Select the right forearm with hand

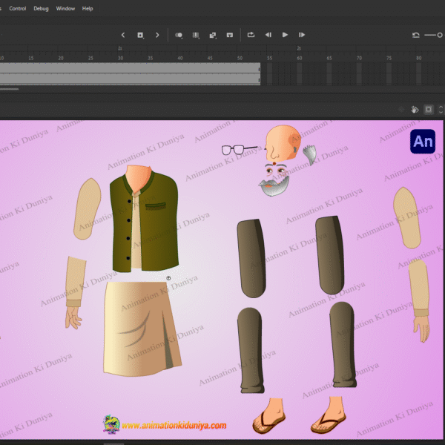pyautogui.click(x=420, y=301)
